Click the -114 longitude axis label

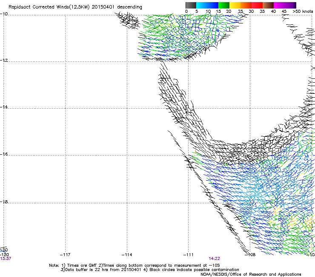[127, 255]
